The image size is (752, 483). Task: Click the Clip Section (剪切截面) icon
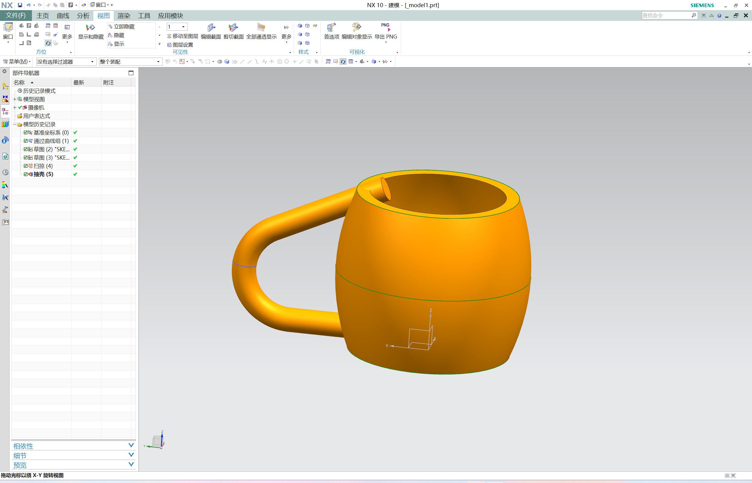coord(233,28)
